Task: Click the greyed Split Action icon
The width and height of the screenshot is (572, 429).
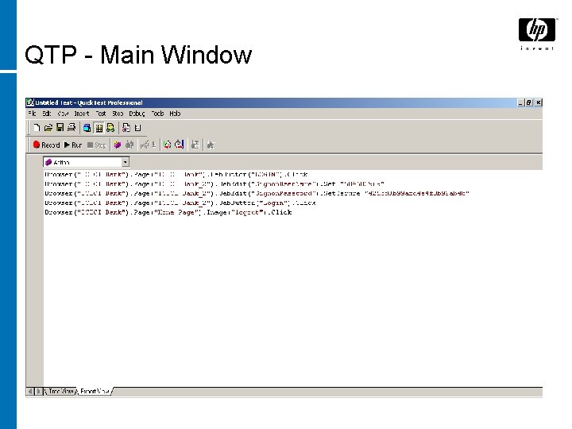Action: [x=129, y=145]
